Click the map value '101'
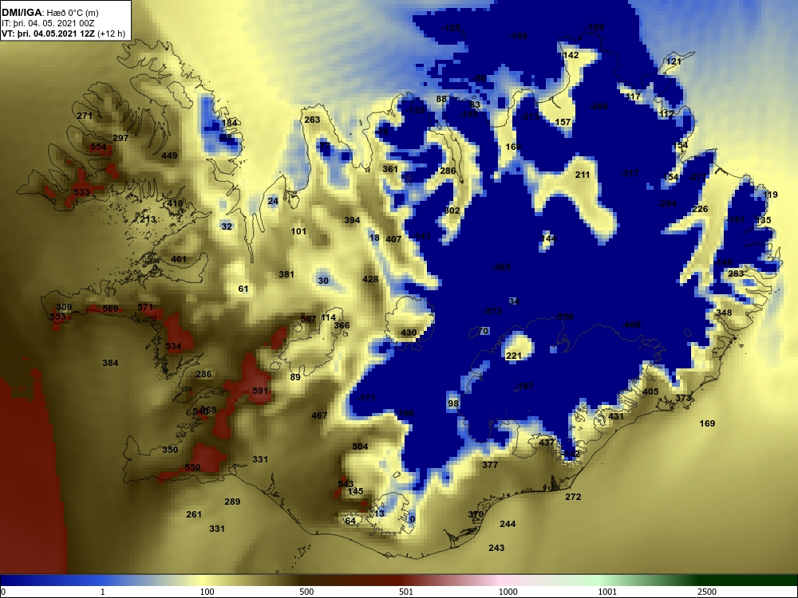Image resolution: width=798 pixels, height=598 pixels. (x=298, y=231)
